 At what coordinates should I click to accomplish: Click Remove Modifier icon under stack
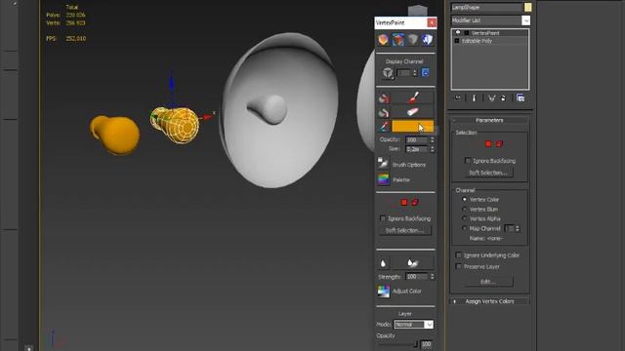click(x=503, y=97)
